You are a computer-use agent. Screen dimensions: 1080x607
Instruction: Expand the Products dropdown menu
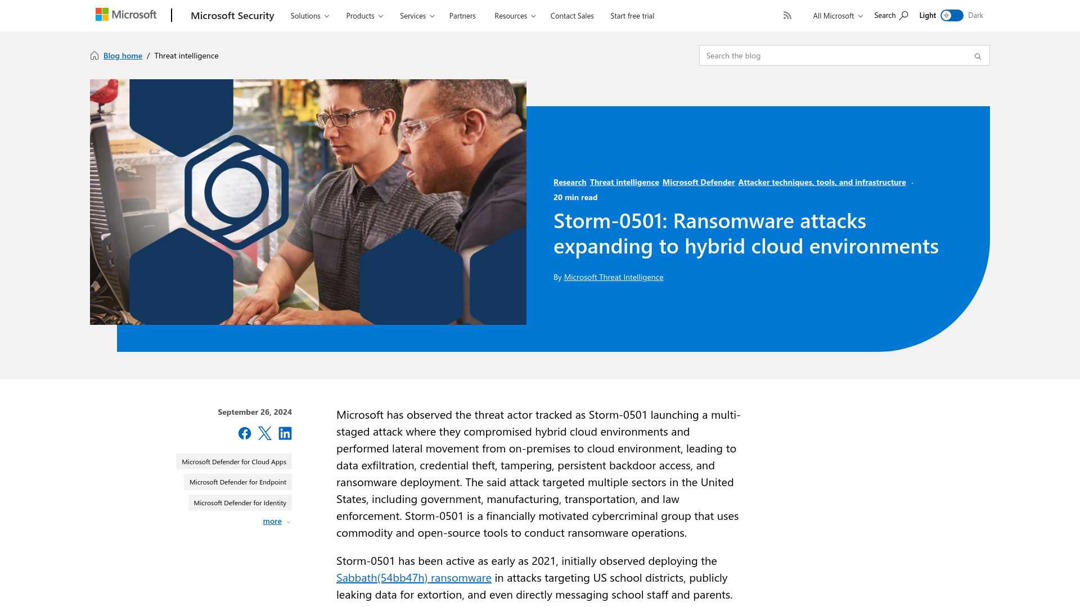pyautogui.click(x=364, y=16)
